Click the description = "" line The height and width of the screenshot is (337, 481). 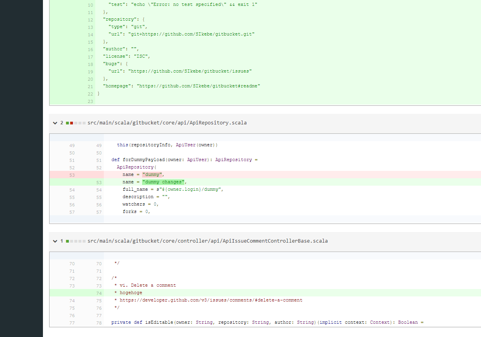[x=146, y=197]
